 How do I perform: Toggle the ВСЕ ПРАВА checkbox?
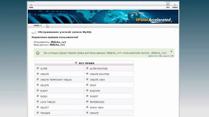click(76, 63)
